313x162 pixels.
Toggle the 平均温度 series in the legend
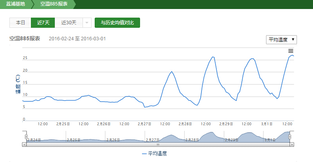156,154
